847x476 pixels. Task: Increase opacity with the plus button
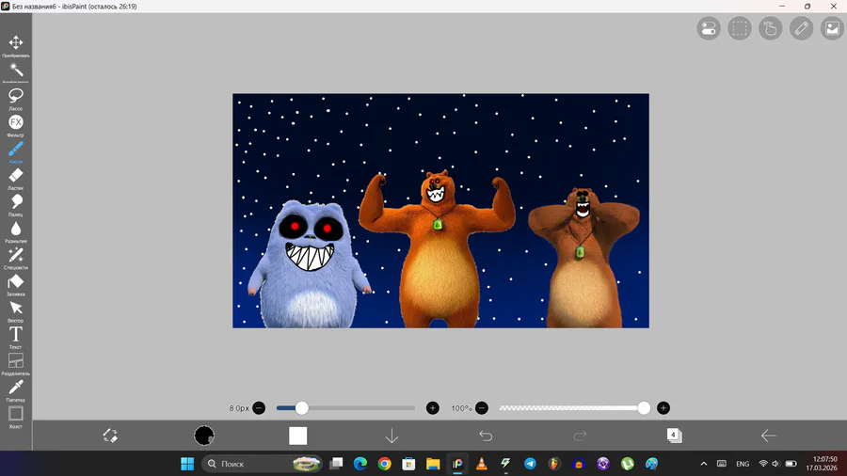pos(663,408)
